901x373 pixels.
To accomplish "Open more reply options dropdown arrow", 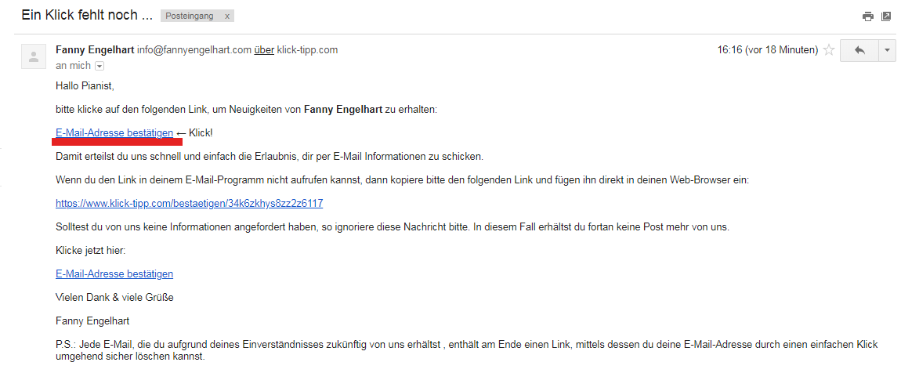I will pyautogui.click(x=887, y=50).
